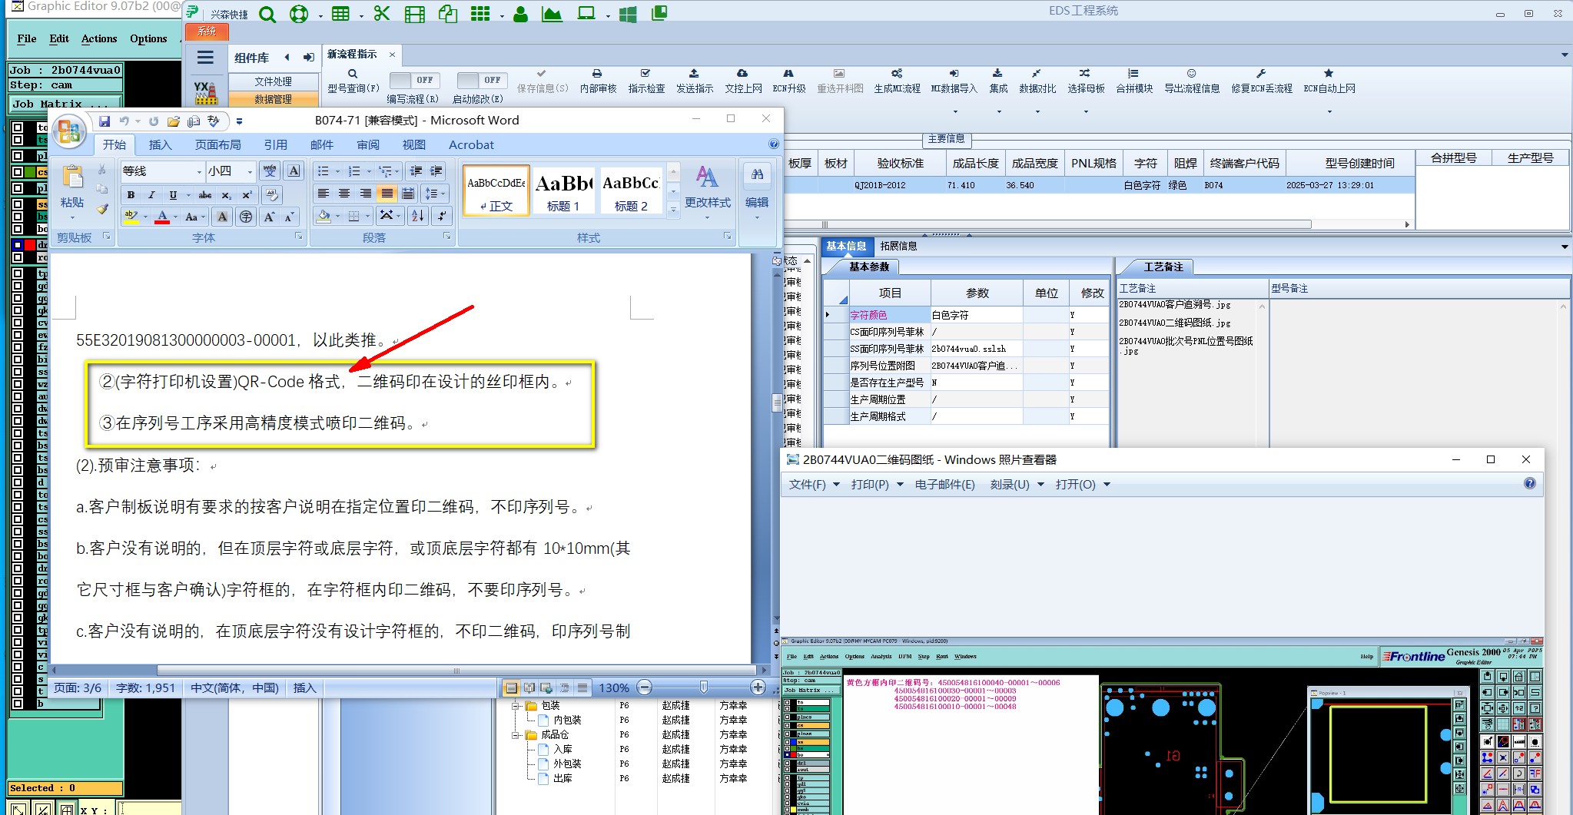Collapse the 包装 folder tree node
This screenshot has width=1573, height=815.
coord(516,705)
